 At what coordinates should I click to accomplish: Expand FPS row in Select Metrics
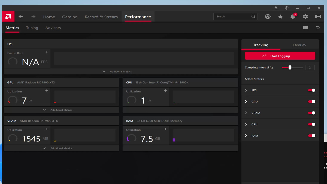(x=246, y=90)
